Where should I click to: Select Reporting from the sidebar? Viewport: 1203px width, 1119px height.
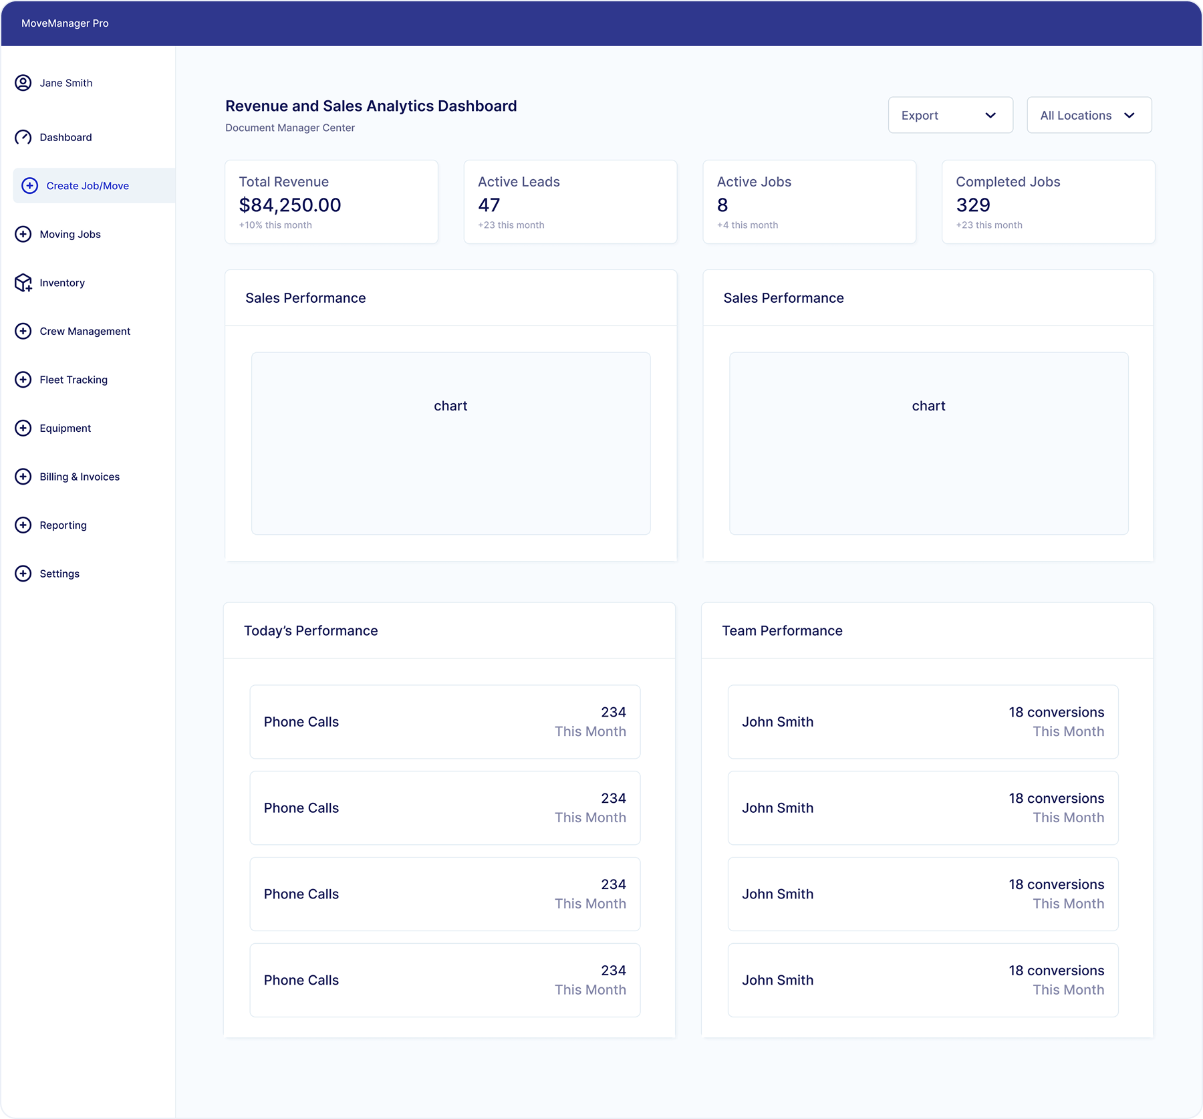pyautogui.click(x=63, y=525)
